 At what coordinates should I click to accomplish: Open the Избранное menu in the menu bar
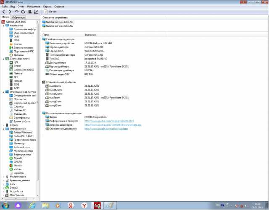[x=34, y=7]
